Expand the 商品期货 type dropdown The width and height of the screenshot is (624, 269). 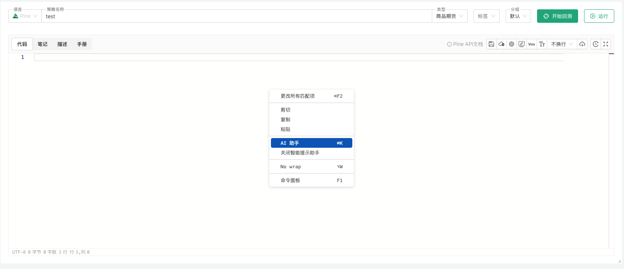(x=449, y=16)
